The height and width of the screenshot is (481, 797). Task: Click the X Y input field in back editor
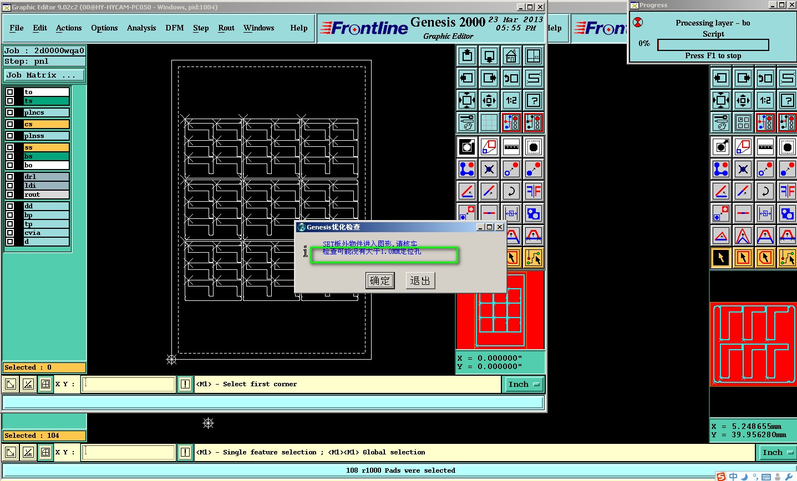click(x=128, y=453)
